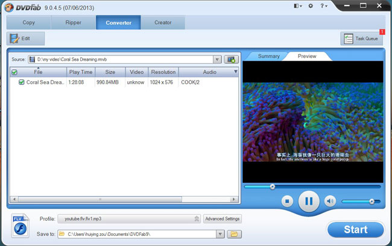
Task: Click the 990.84MB size cell
Action: (107, 82)
